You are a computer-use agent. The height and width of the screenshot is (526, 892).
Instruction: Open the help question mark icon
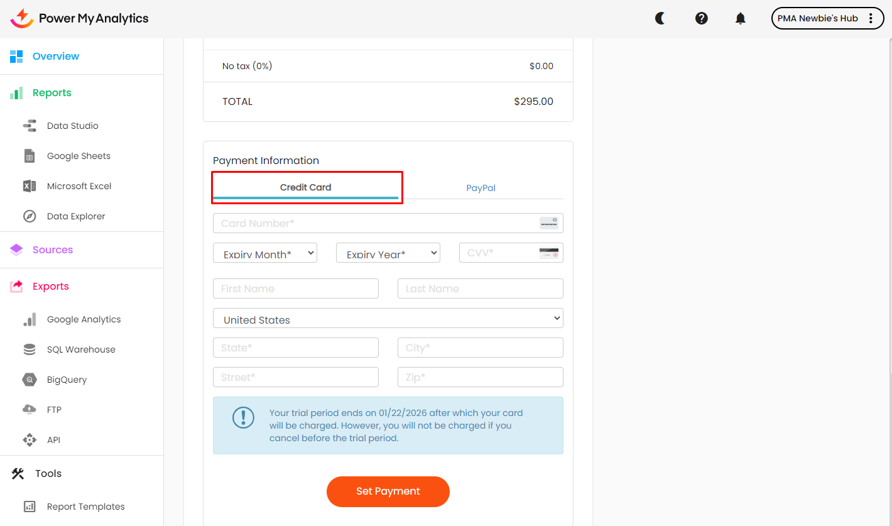click(702, 18)
